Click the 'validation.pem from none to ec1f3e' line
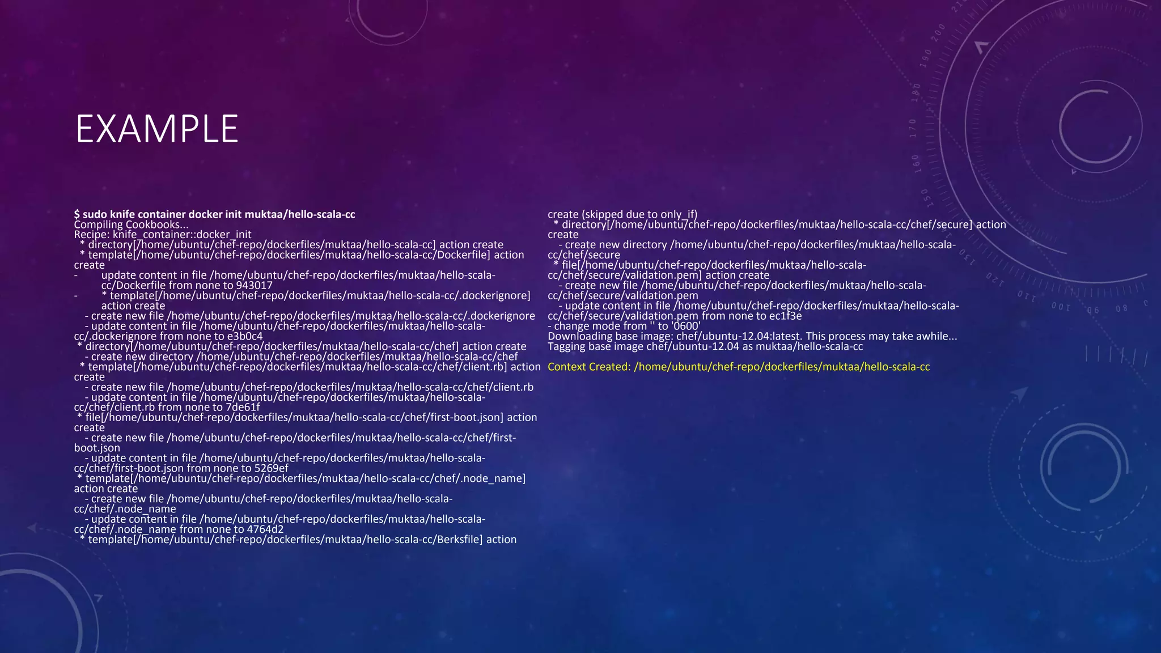This screenshot has width=1161, height=653. [x=675, y=316]
